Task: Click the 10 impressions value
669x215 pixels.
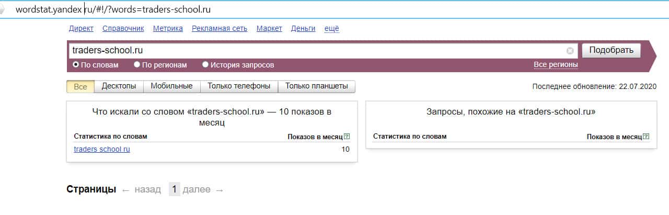Action: click(345, 149)
